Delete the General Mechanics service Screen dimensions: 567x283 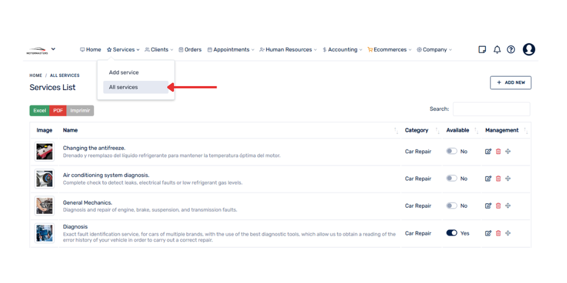(x=498, y=206)
